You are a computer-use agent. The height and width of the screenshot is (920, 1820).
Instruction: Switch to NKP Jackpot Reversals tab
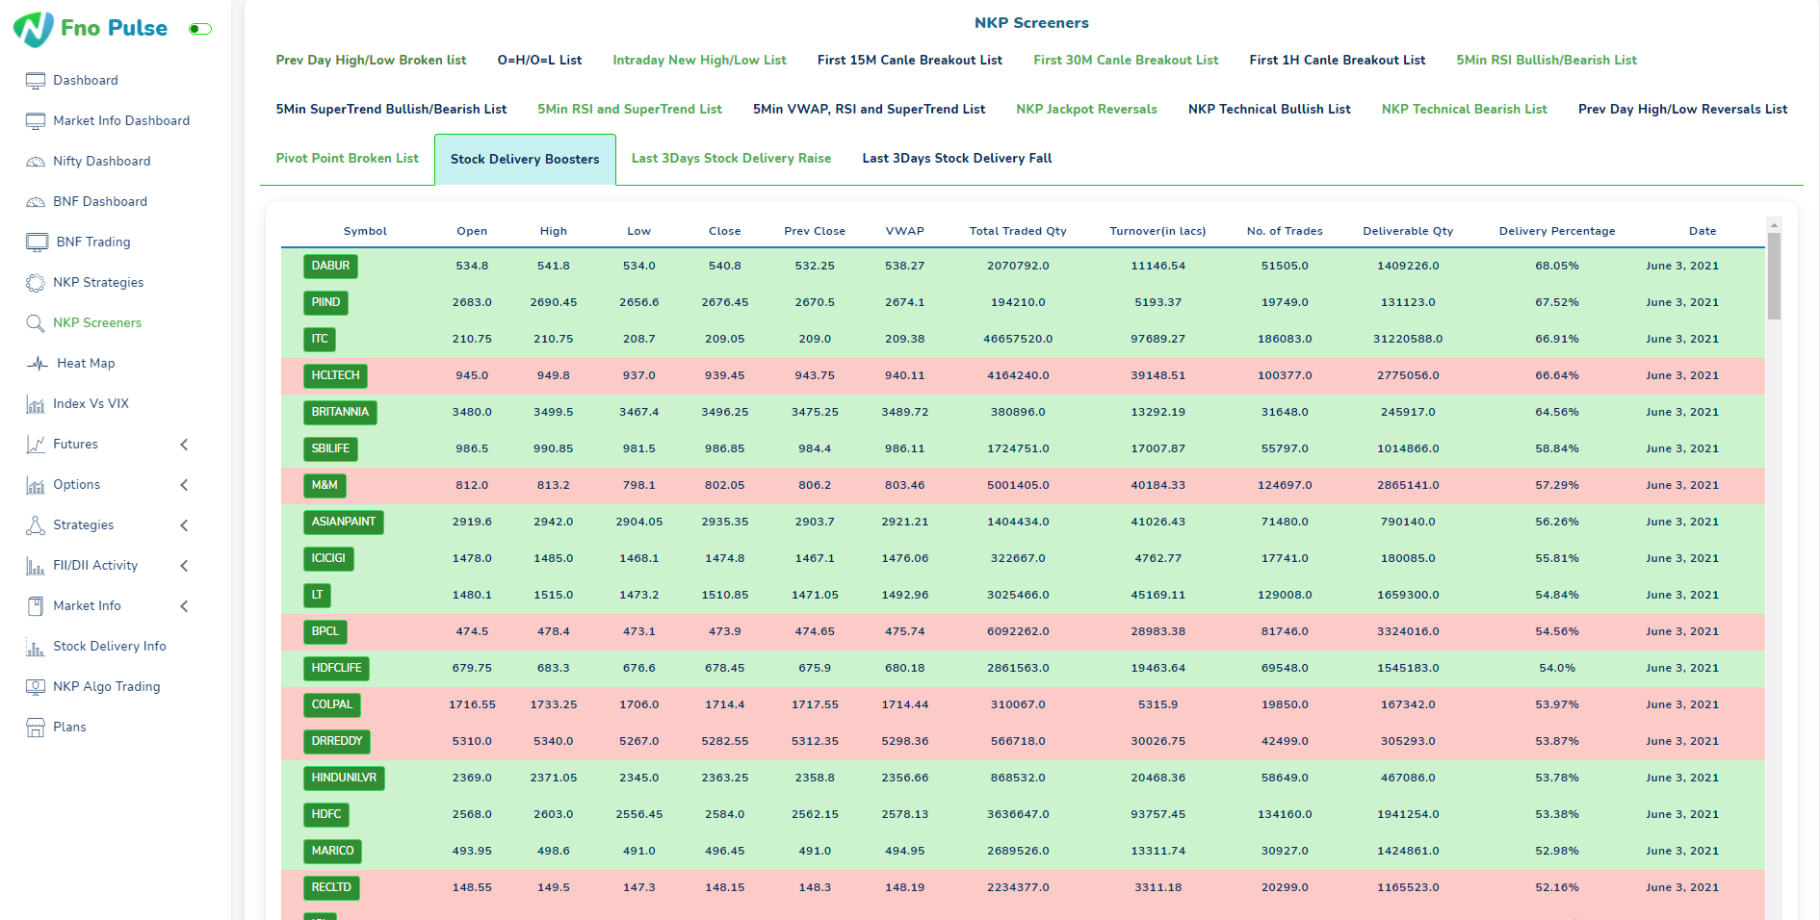click(1086, 109)
